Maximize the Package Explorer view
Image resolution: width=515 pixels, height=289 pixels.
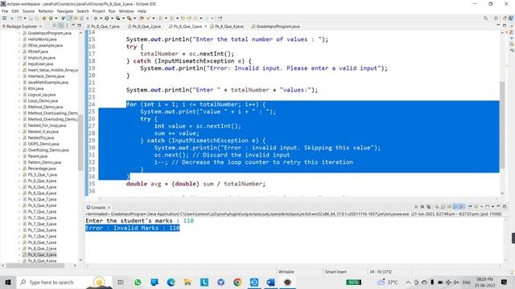79,25
